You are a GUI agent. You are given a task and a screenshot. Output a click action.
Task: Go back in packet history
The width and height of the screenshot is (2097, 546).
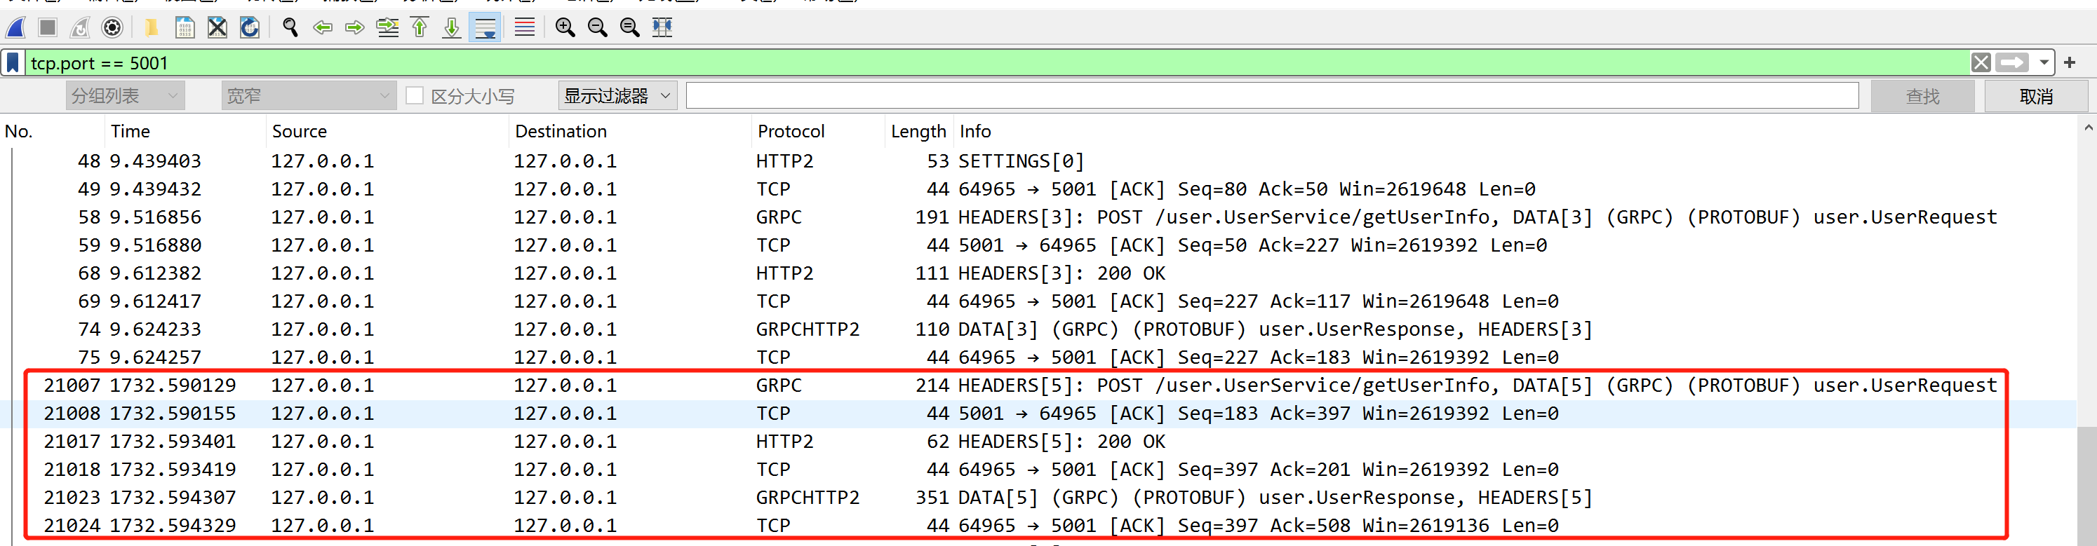tap(322, 27)
